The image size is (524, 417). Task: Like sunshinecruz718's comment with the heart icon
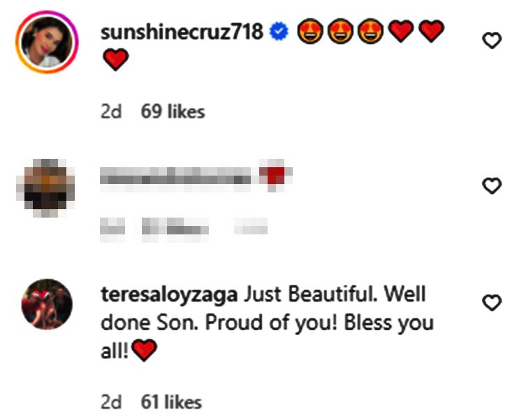click(493, 41)
